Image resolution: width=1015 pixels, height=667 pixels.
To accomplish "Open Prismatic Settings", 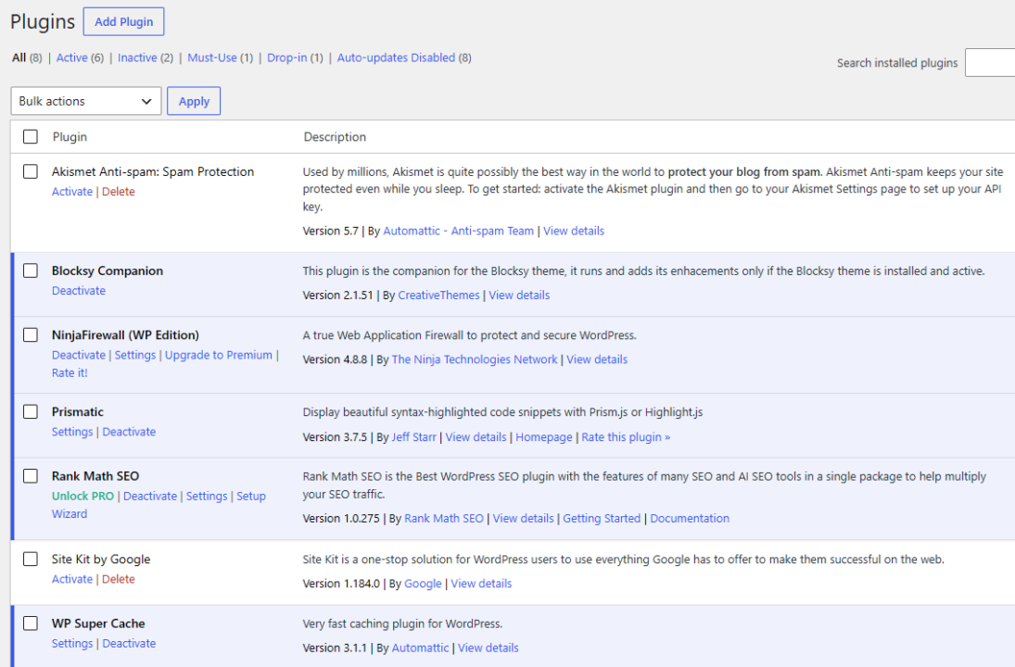I will [72, 432].
